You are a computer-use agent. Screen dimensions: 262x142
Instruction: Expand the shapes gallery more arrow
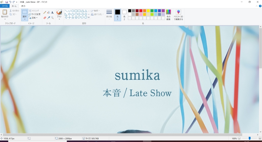click(x=89, y=18)
